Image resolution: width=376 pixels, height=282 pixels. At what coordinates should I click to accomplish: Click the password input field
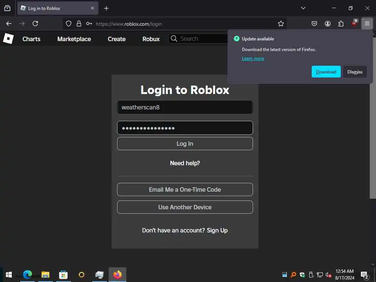pyautogui.click(x=185, y=128)
